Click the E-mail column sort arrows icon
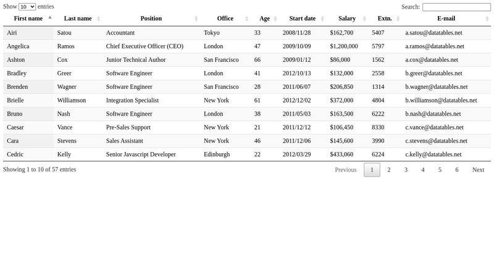This screenshot has height=278, width=494. [487, 19]
